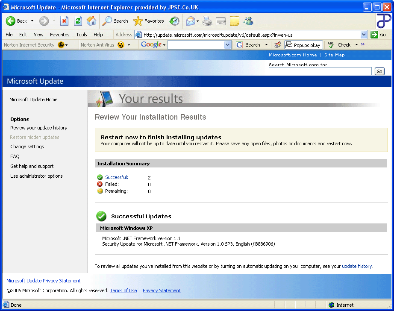Screen dimensions: 394x311
Task: Open the Favorites menu in menu bar
Action: pyautogui.click(x=59, y=35)
